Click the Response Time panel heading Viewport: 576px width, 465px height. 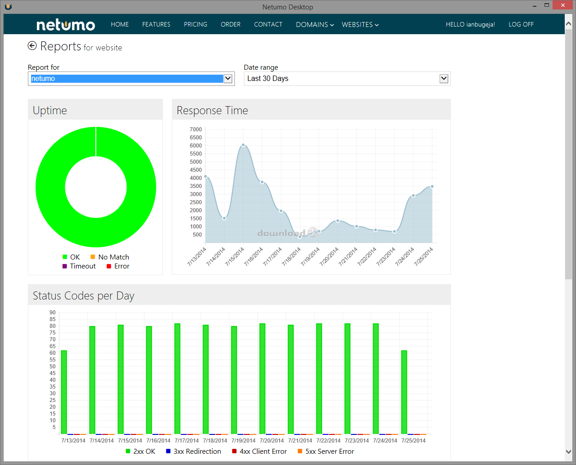pos(212,110)
